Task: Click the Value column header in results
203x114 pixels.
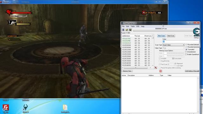Action: pos(137,36)
